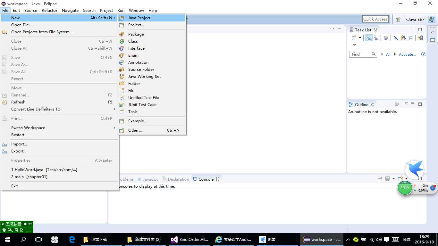Click the Windows Start button

8,239
